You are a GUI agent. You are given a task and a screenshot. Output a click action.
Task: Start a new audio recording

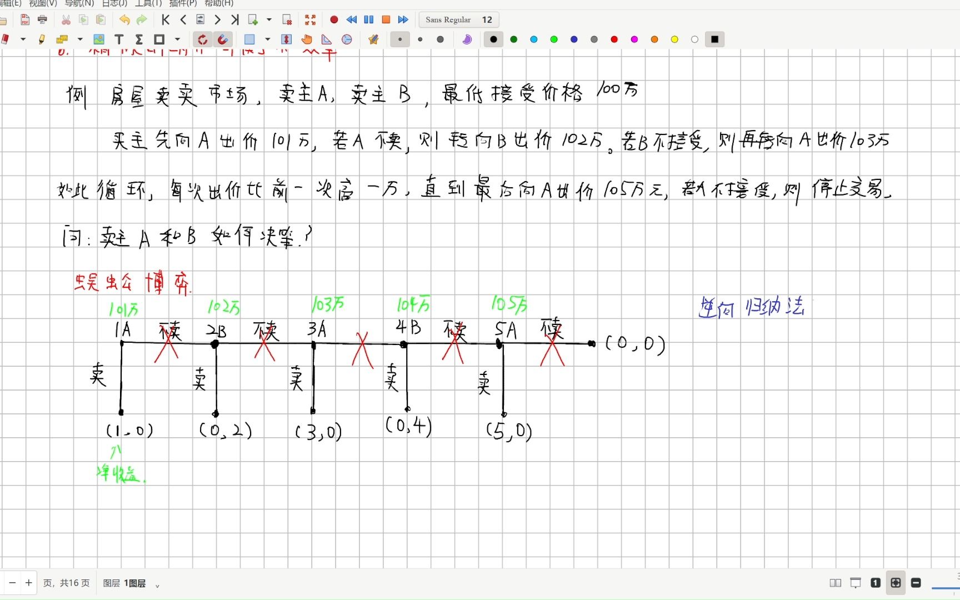334,19
